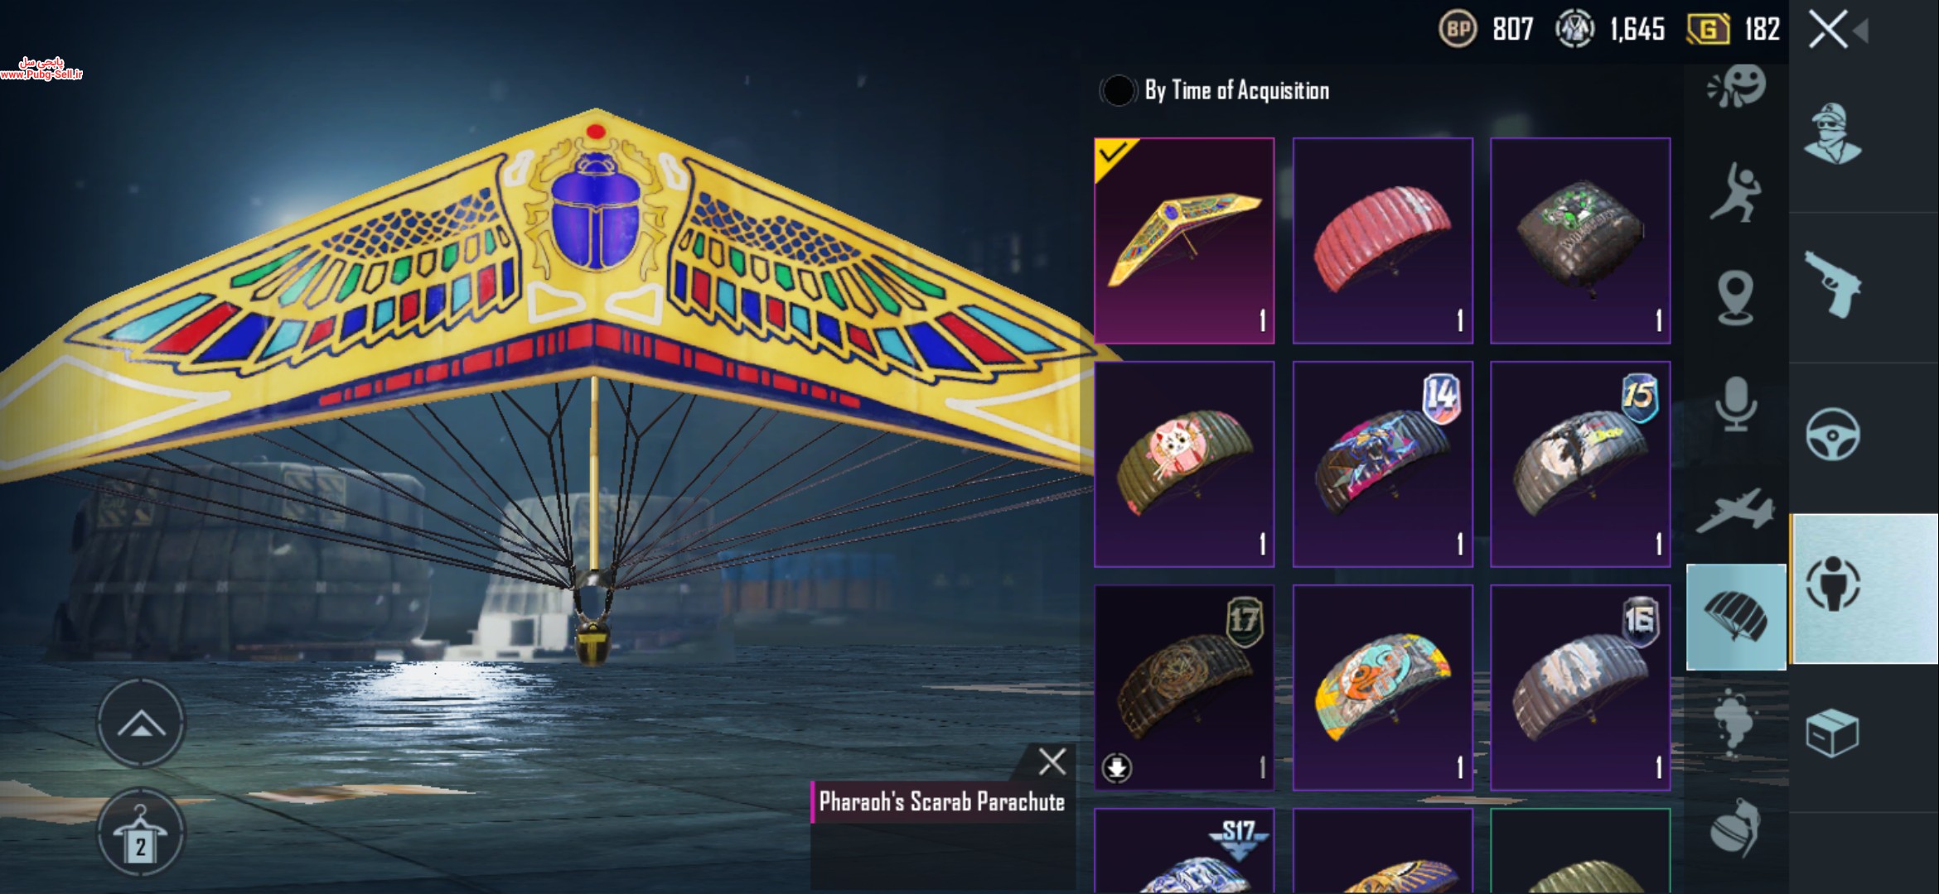Open the parachute category tab
Screen dimensions: 1939x894
pyautogui.click(x=1736, y=617)
